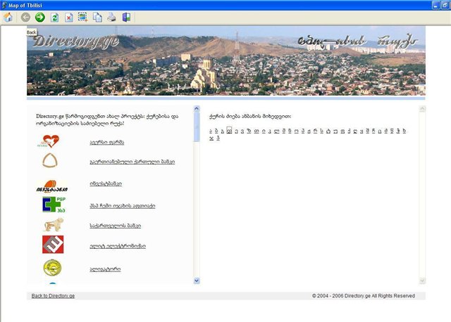Click the red Elit Electronics logo
The height and width of the screenshot is (322, 451).
pyautogui.click(x=53, y=245)
